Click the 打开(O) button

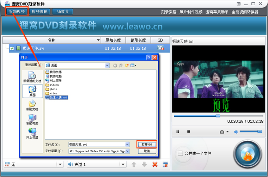tap(147, 145)
